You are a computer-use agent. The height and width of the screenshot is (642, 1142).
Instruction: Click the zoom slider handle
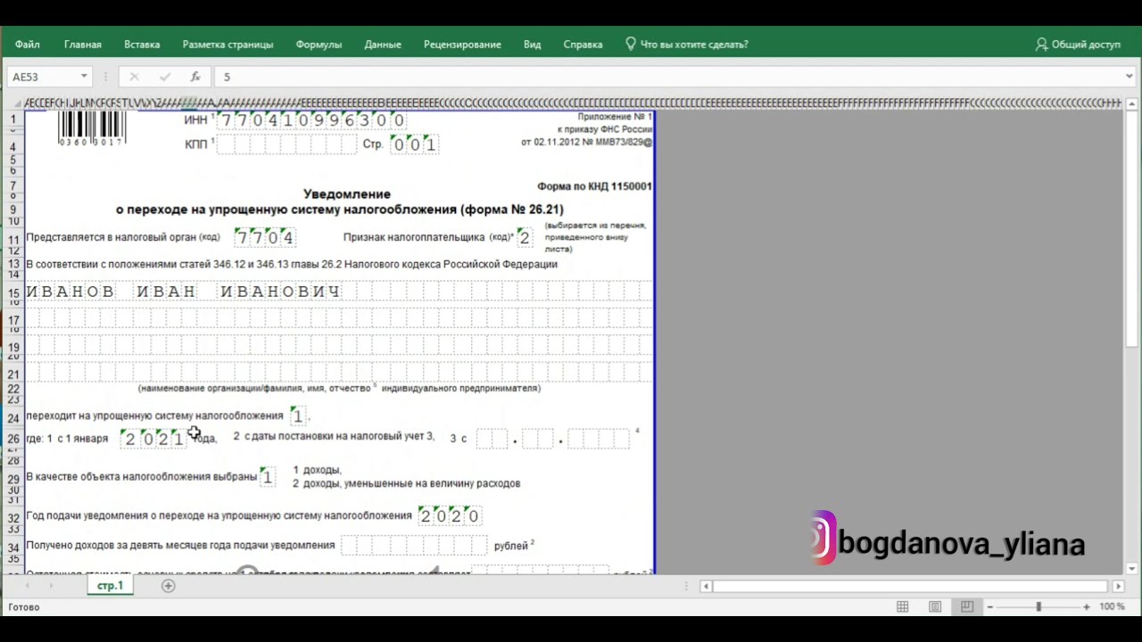click(x=1038, y=606)
